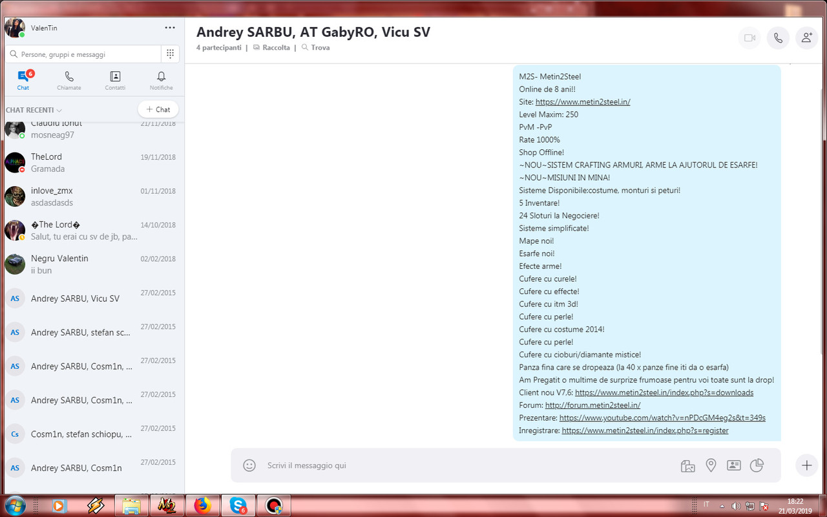
Task: Open the forum.metin2steel.in link
Action: point(592,405)
